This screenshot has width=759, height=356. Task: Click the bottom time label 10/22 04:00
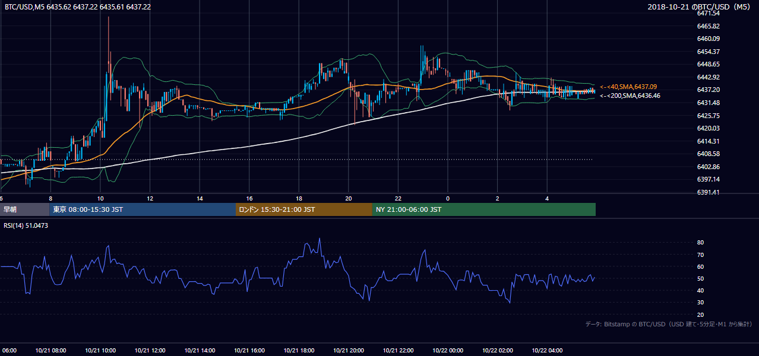(x=547, y=350)
